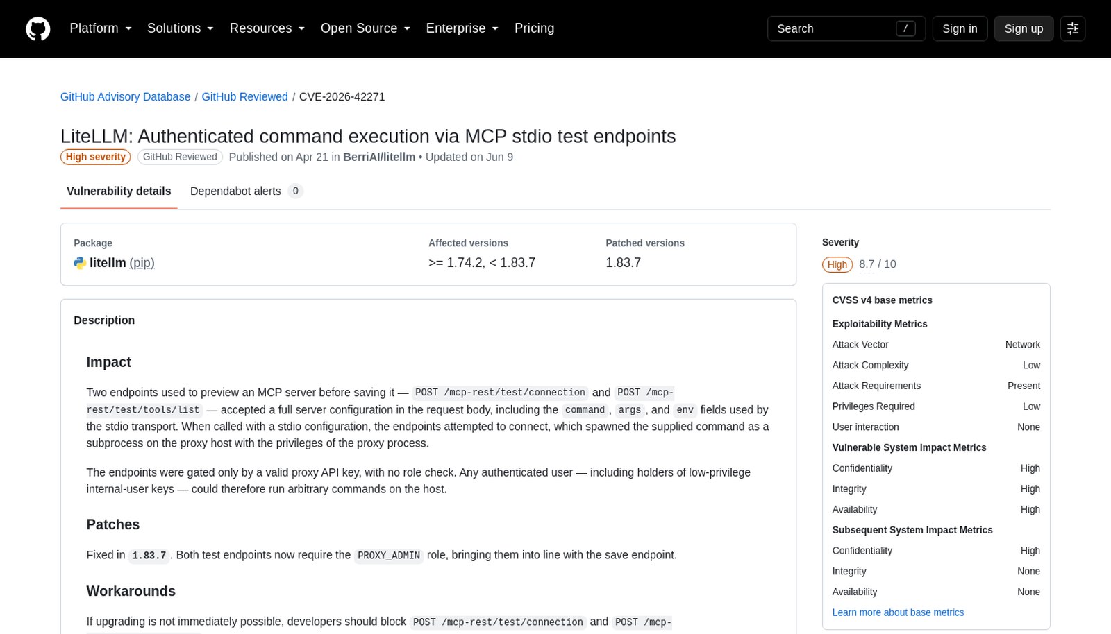Click the 8.7 / 10 severity score
The image size is (1111, 634).
click(x=878, y=264)
